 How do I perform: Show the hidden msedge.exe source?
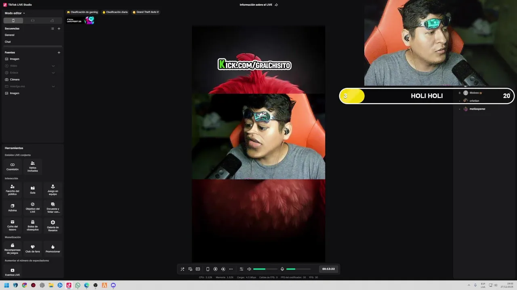[53, 86]
